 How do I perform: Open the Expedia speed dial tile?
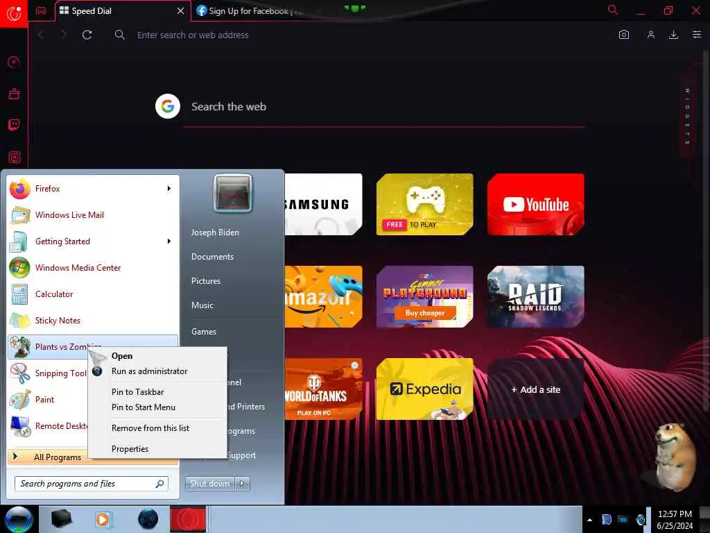pyautogui.click(x=425, y=389)
